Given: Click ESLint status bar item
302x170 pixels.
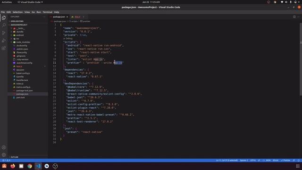Looking at the screenshot, I should point(276,161).
